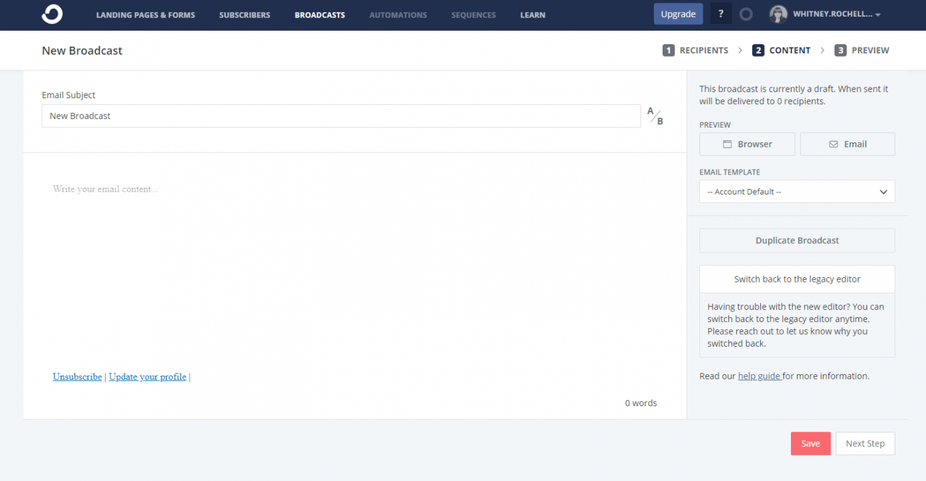
Task: Click the ConvertKit logo icon
Action: (52, 14)
